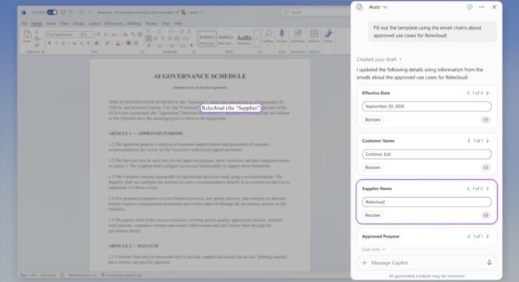Viewport: 519px width, 282px height.
Task: Go to next Effective Date occurrence
Action: point(488,93)
